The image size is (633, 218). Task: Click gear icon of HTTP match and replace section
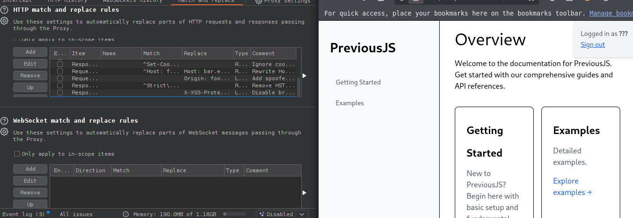point(4,21)
